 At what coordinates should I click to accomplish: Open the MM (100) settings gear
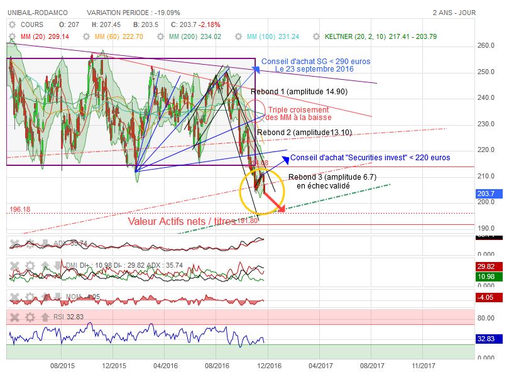[238, 36]
